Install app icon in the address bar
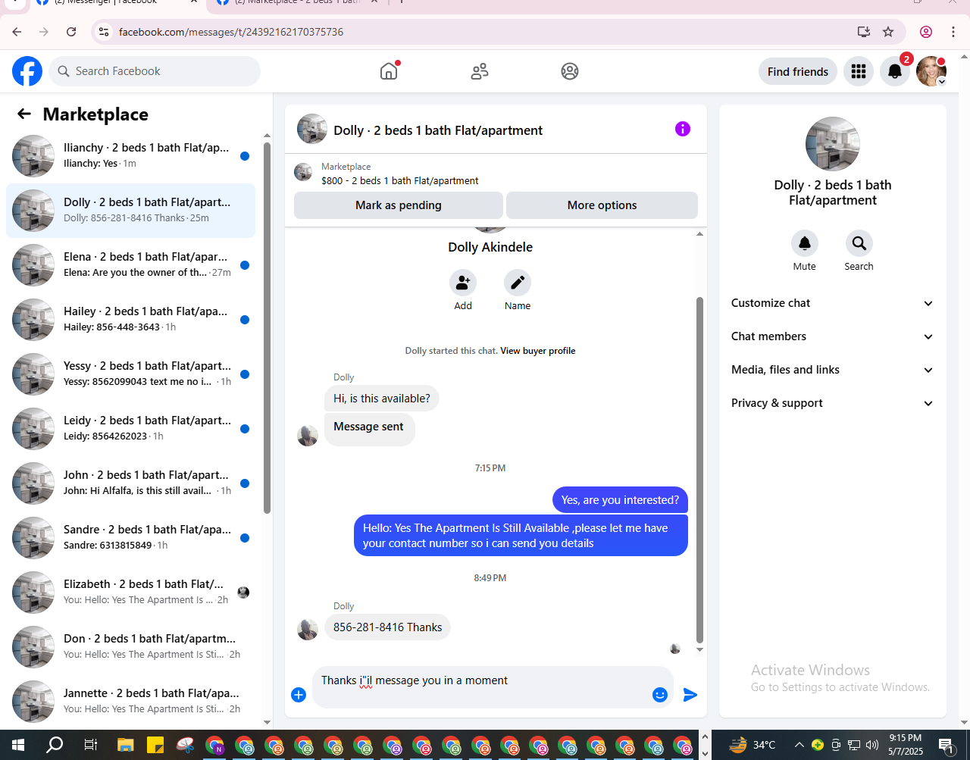The width and height of the screenshot is (970, 760). pyautogui.click(x=864, y=32)
